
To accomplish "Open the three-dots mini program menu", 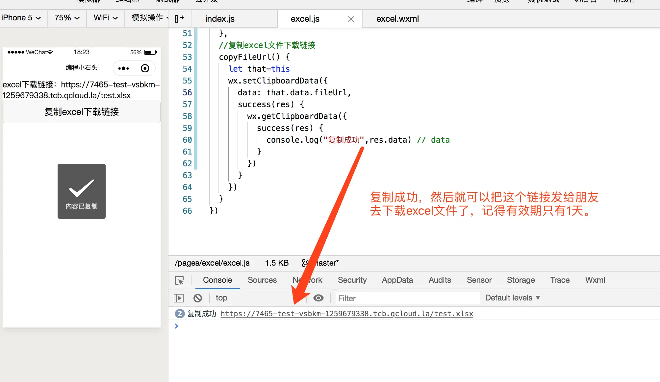I will [x=123, y=68].
